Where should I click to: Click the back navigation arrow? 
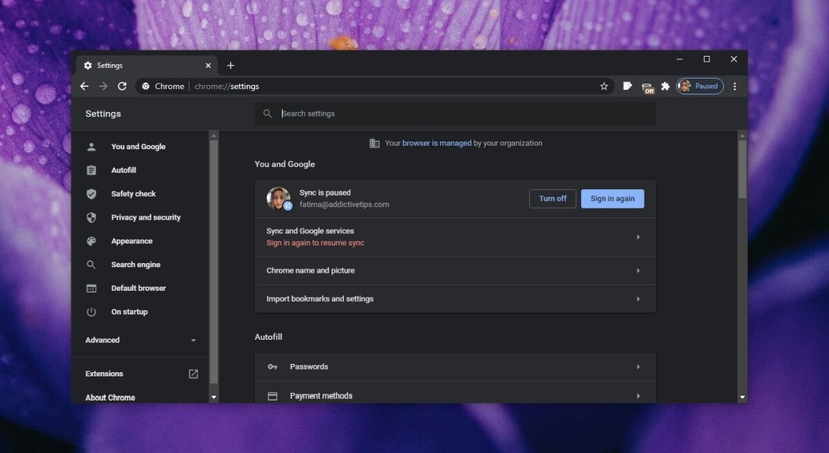pyautogui.click(x=84, y=86)
